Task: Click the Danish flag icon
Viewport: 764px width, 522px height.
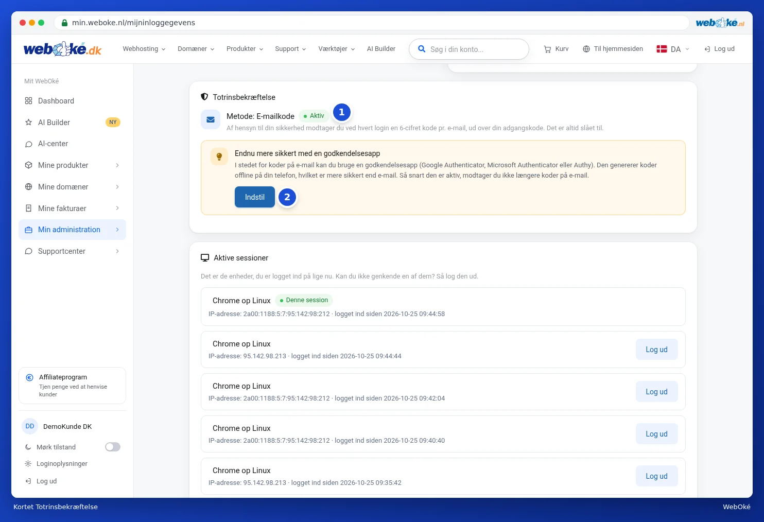Action: click(x=662, y=49)
